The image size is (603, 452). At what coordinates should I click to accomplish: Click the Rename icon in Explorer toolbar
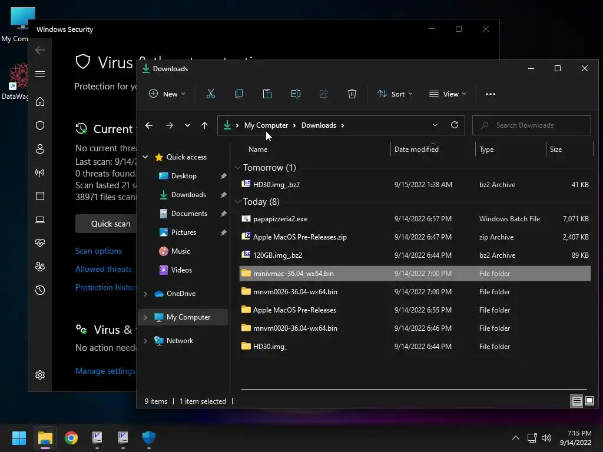[x=296, y=94]
